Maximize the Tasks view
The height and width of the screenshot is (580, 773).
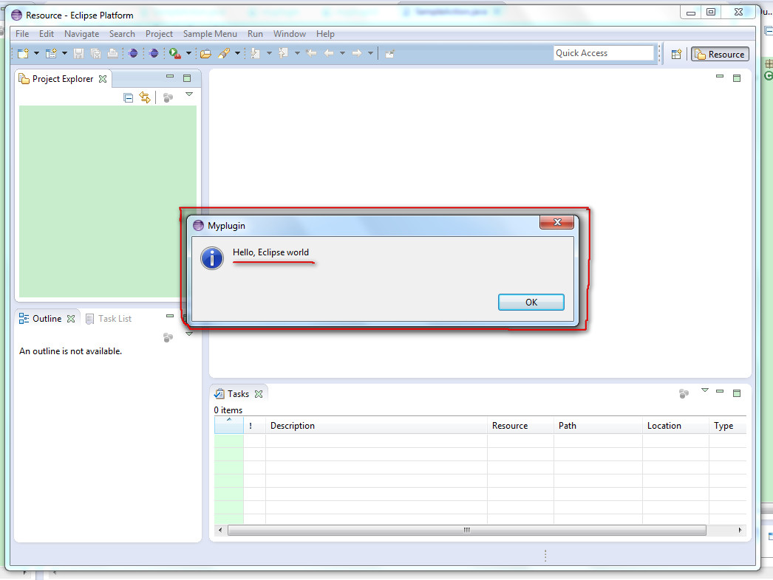[x=737, y=393]
